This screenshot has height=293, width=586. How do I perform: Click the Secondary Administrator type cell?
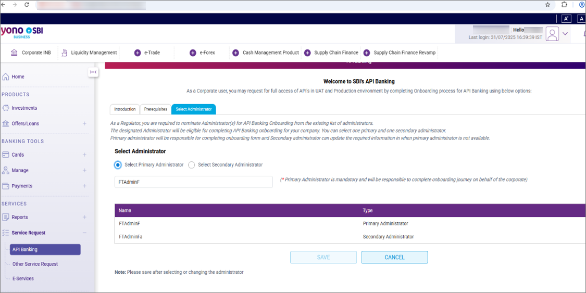[388, 237]
